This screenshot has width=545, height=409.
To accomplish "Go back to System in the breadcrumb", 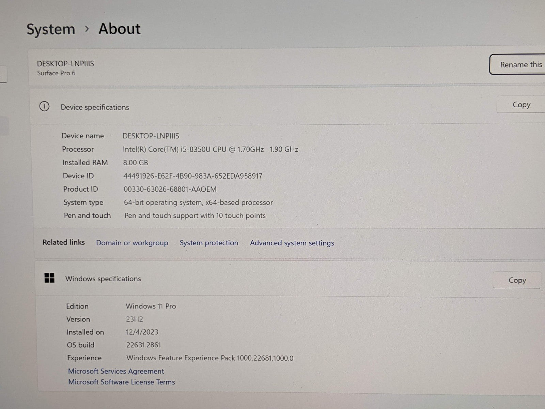I will click(51, 29).
